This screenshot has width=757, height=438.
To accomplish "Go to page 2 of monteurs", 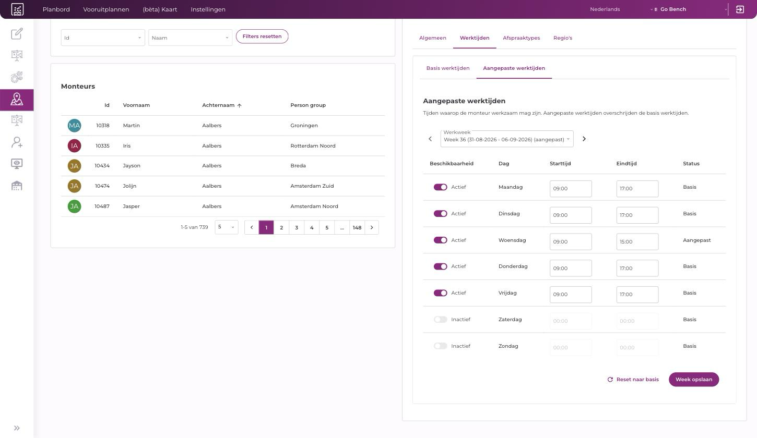I will click(x=281, y=227).
